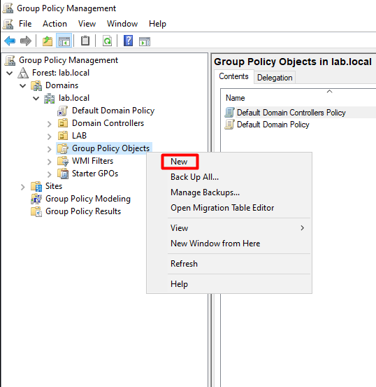The height and width of the screenshot is (387, 376).
Task: Select Back Up All... in context menu
Action: (x=194, y=177)
